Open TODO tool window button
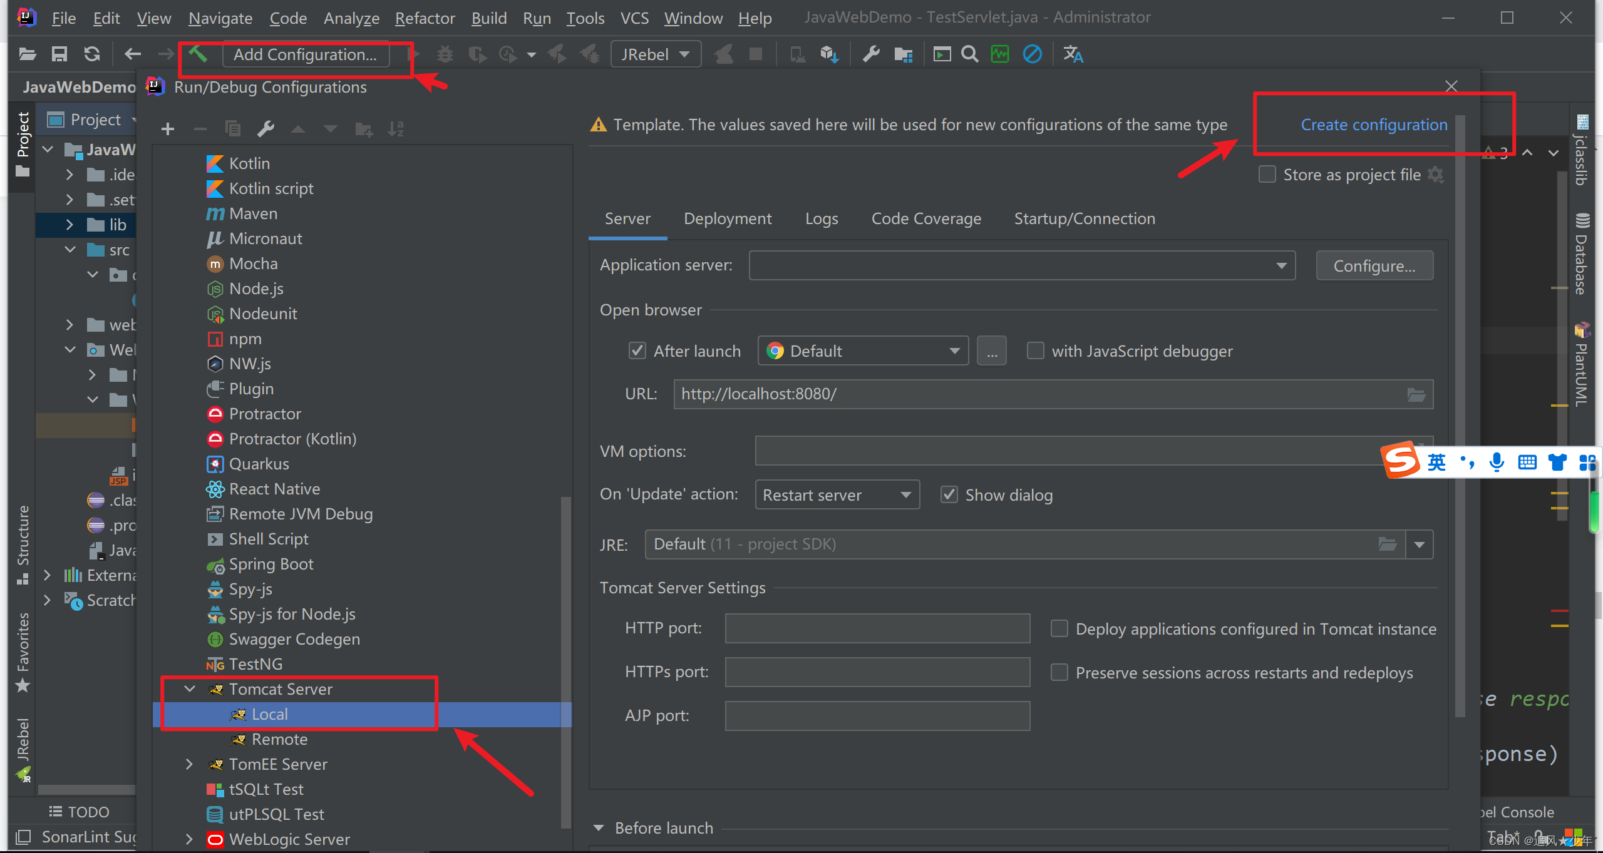 (79, 812)
